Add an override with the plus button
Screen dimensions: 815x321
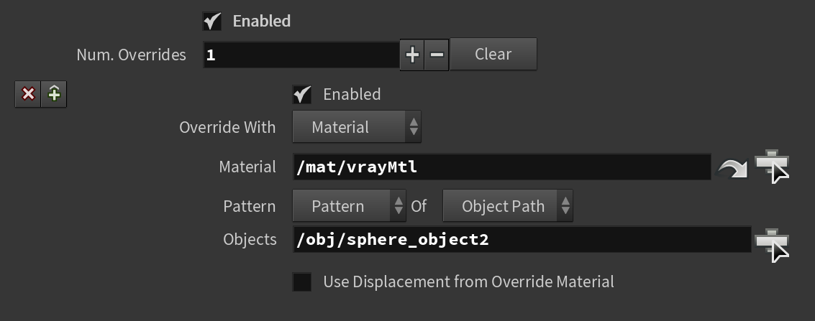click(x=412, y=55)
